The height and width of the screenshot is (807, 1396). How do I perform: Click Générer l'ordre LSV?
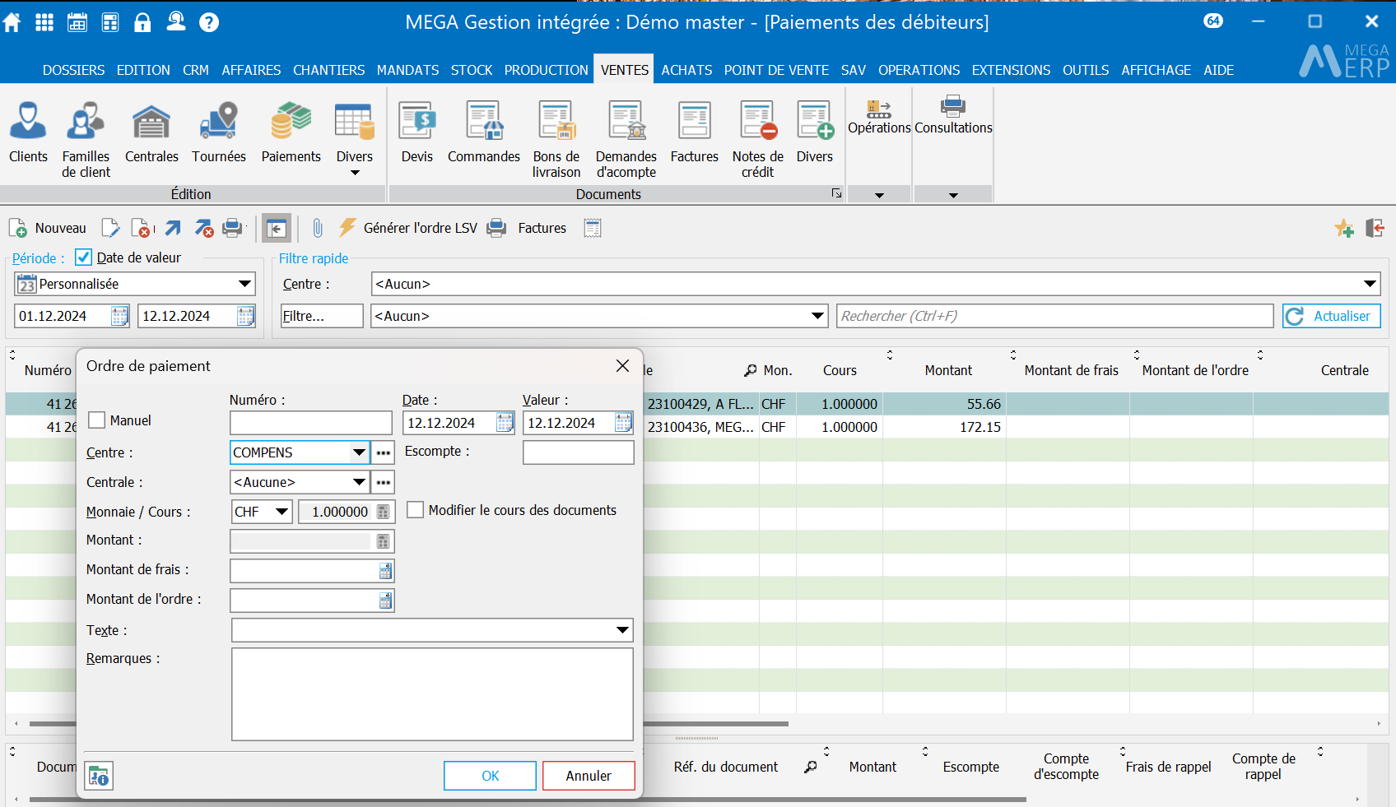tap(407, 228)
